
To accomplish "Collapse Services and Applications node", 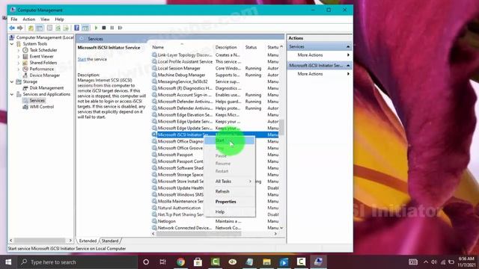I will tap(12, 94).
